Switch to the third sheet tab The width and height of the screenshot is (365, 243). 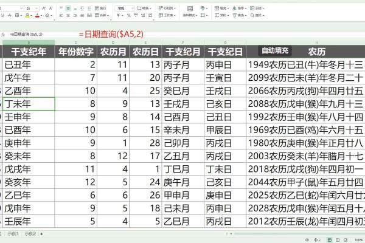coord(30,234)
